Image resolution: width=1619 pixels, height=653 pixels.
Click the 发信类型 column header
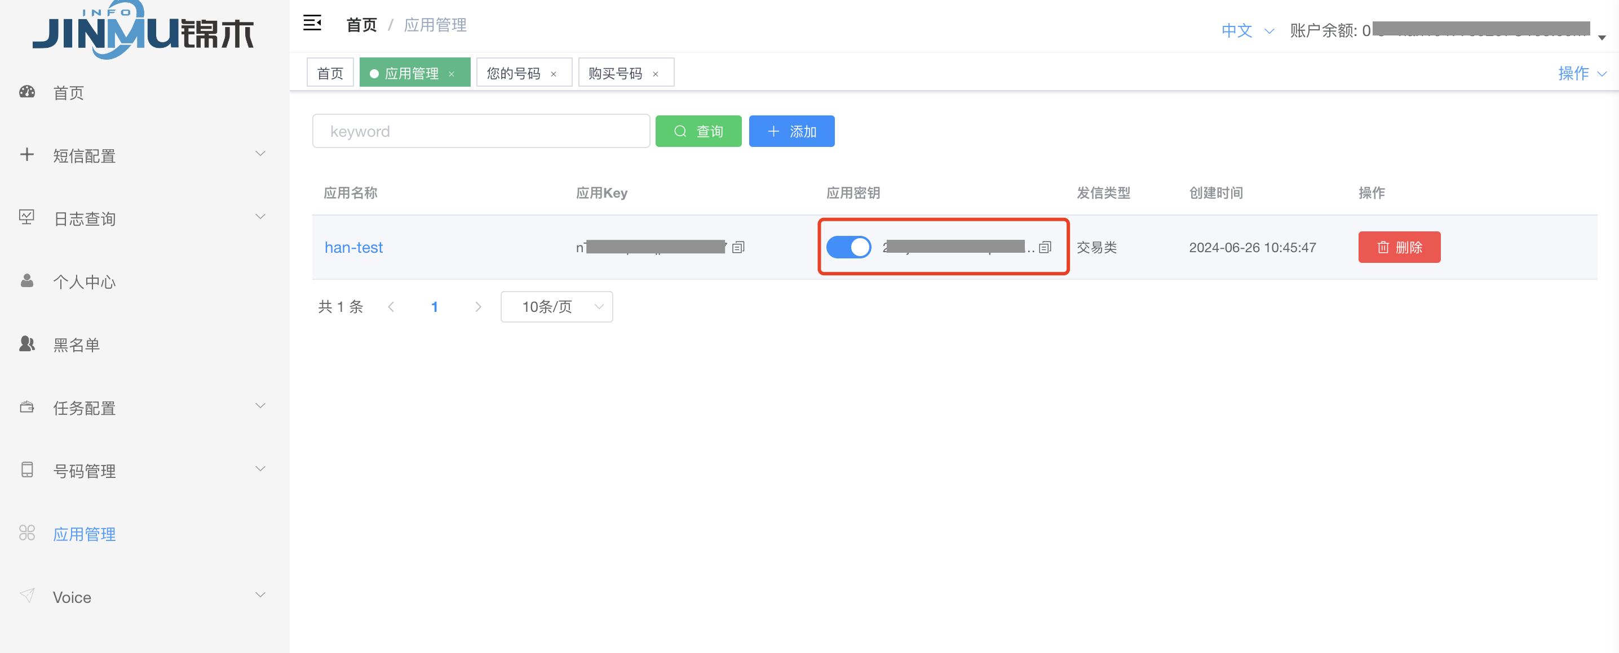1104,193
